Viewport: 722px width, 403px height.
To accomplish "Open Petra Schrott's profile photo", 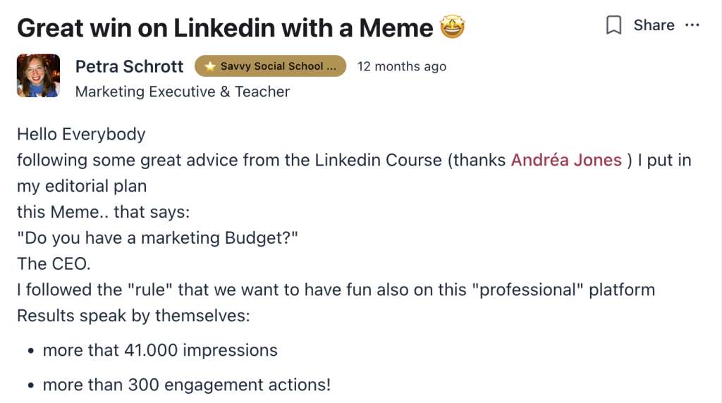I will (38, 75).
